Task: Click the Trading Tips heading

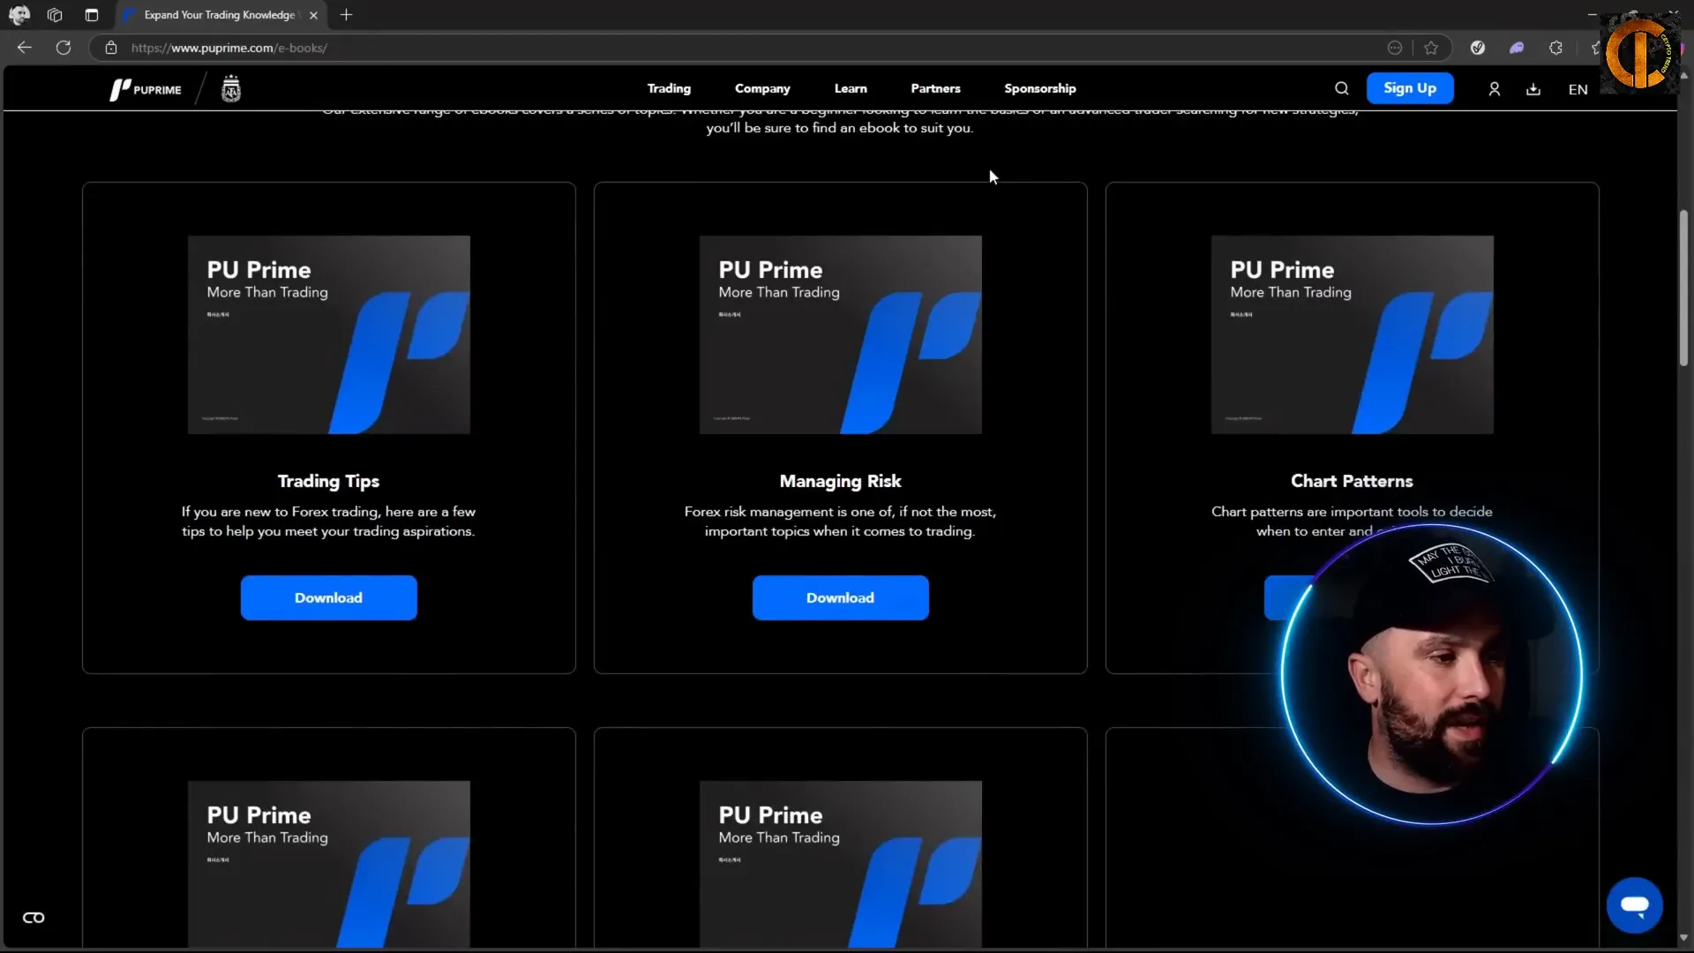Action: (x=328, y=481)
